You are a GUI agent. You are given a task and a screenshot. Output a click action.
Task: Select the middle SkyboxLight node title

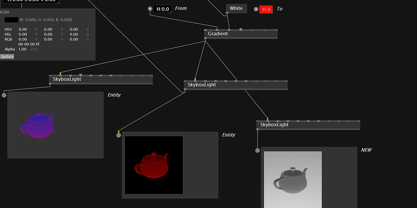(202, 85)
